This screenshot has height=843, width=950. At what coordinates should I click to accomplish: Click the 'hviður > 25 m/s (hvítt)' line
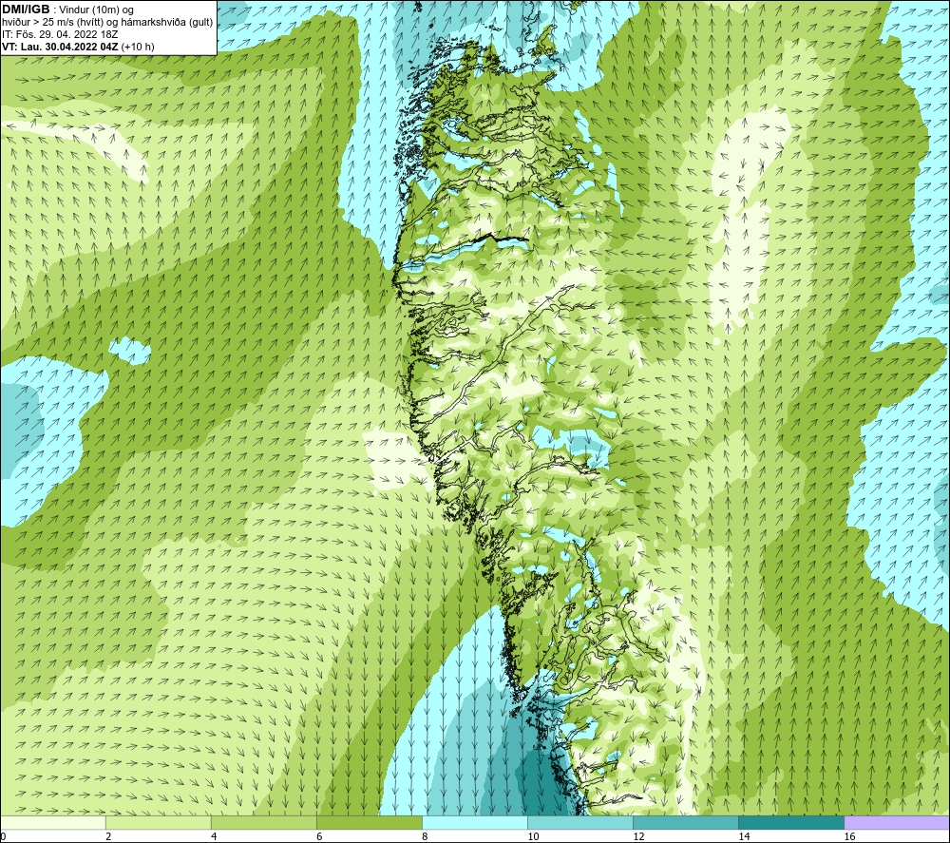click(54, 23)
